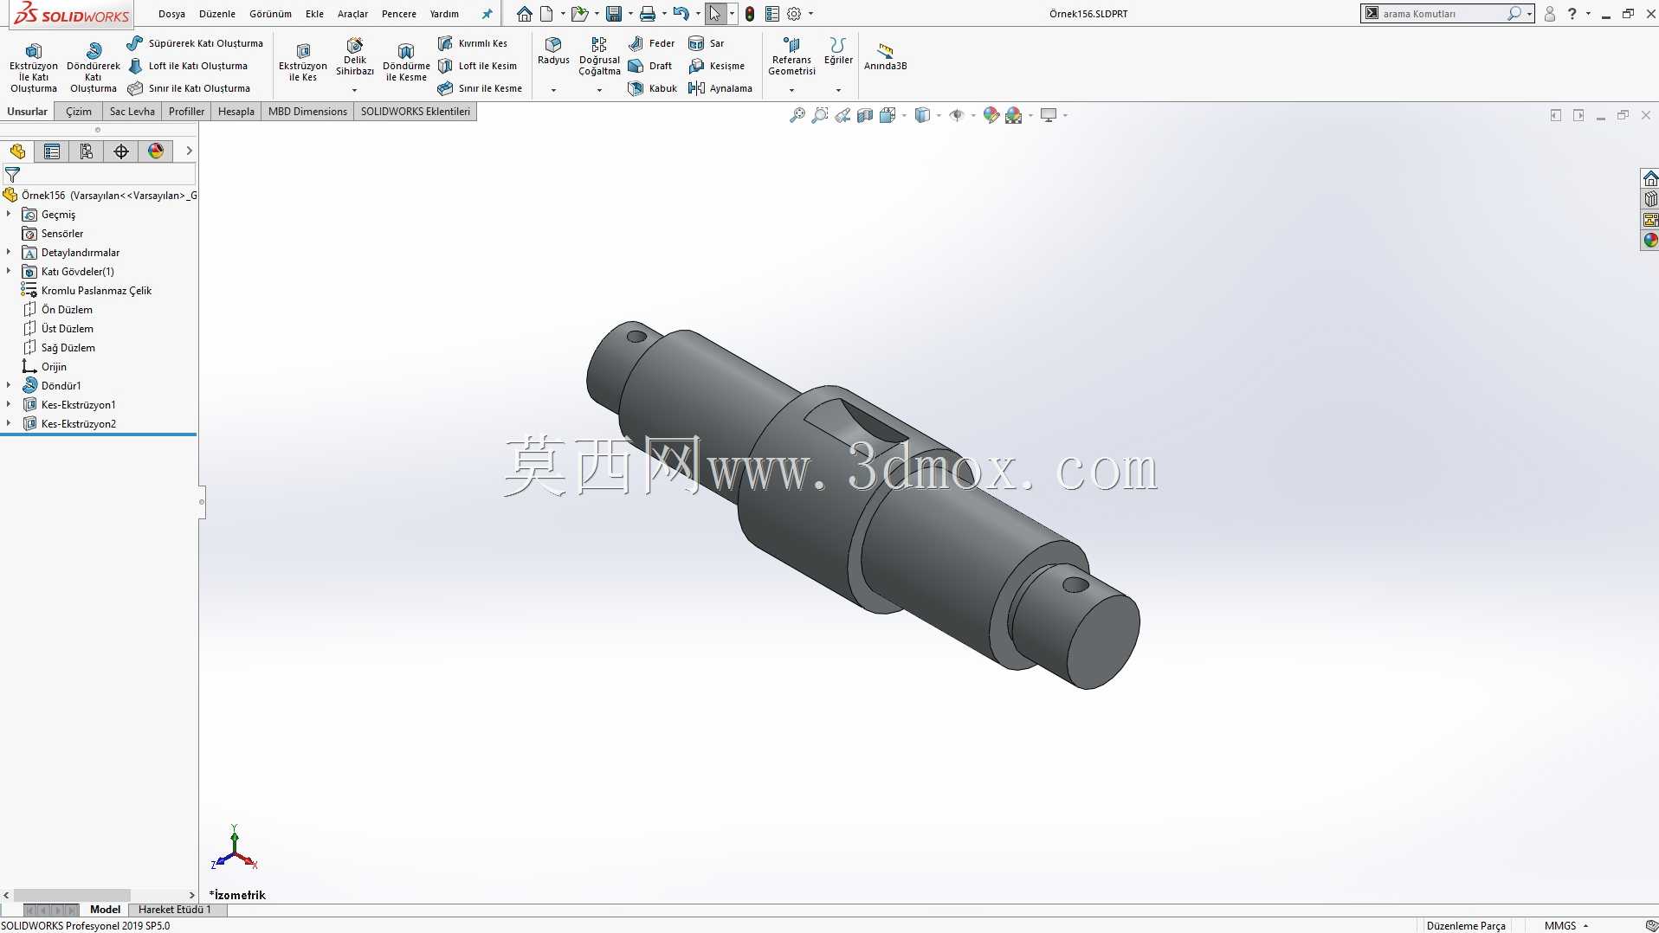Open the ConfigurationManager panel tab
Viewport: 1659px width, 933px height.
point(87,151)
